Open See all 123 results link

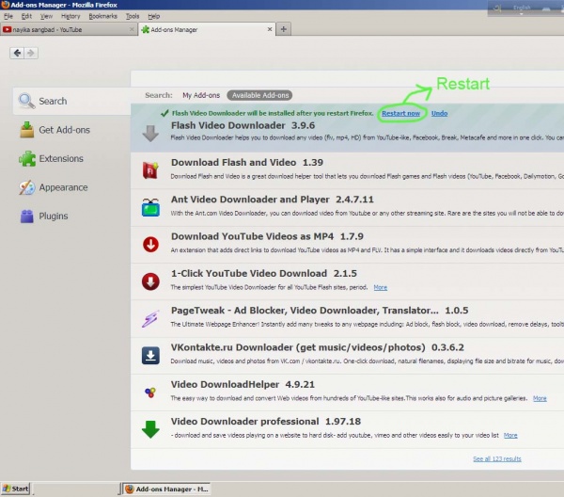pyautogui.click(x=496, y=458)
